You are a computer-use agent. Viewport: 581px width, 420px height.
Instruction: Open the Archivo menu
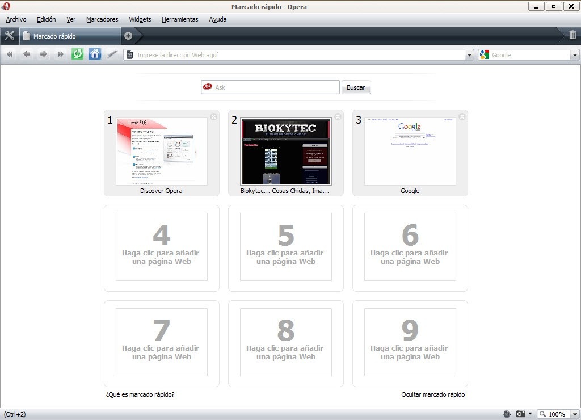pyautogui.click(x=16, y=19)
